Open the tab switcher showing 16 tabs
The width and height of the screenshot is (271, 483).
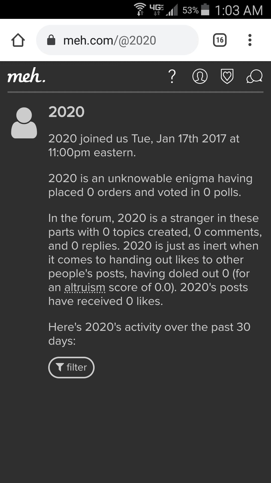(x=220, y=40)
